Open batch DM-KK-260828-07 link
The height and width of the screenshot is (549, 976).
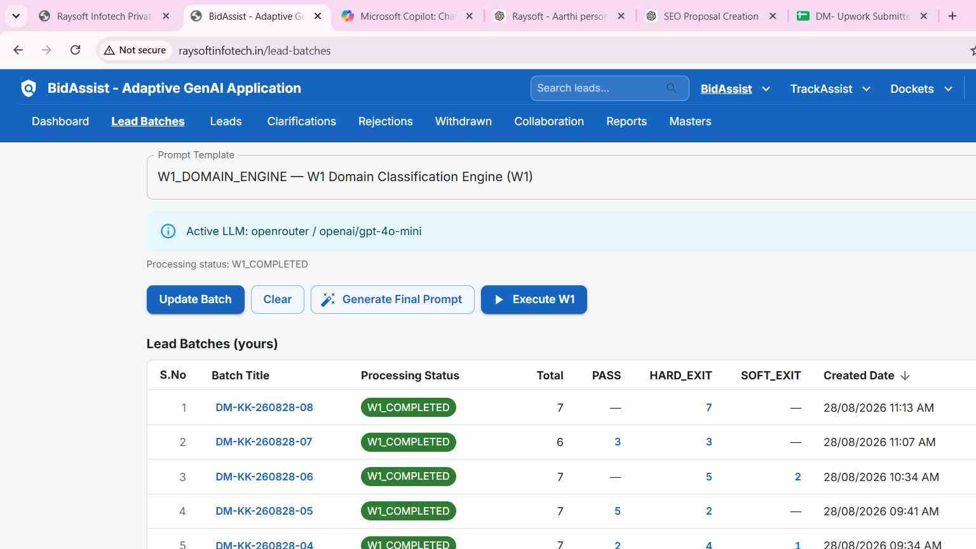pos(264,442)
